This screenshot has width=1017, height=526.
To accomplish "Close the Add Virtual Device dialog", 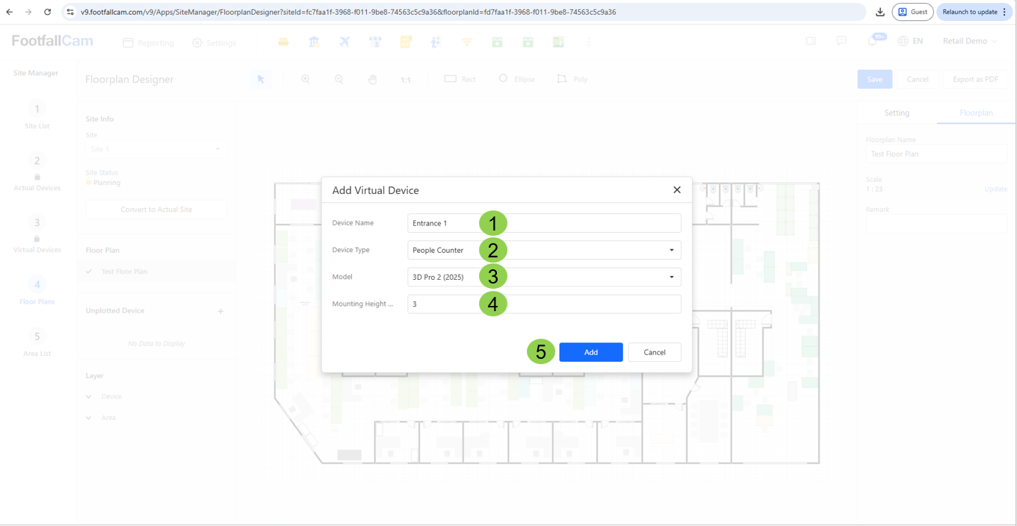I will pyautogui.click(x=677, y=190).
